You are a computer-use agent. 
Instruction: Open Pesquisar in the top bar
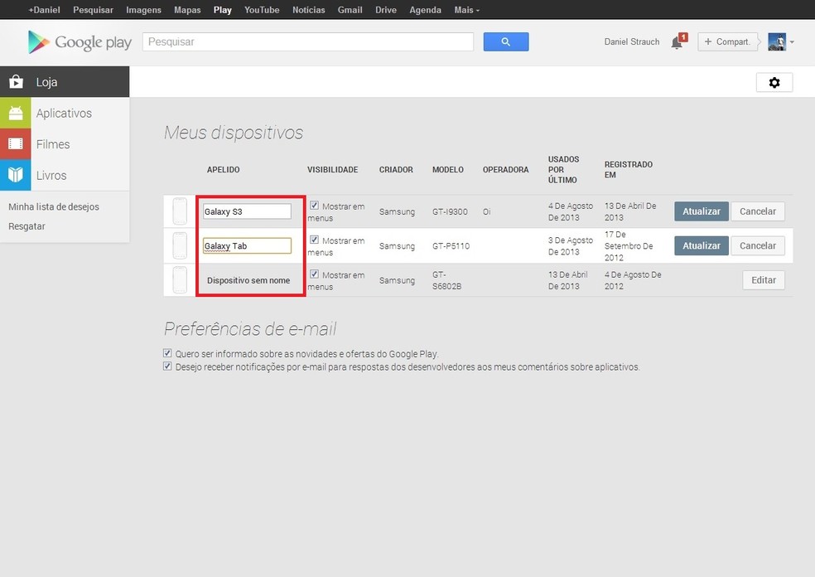click(x=93, y=10)
